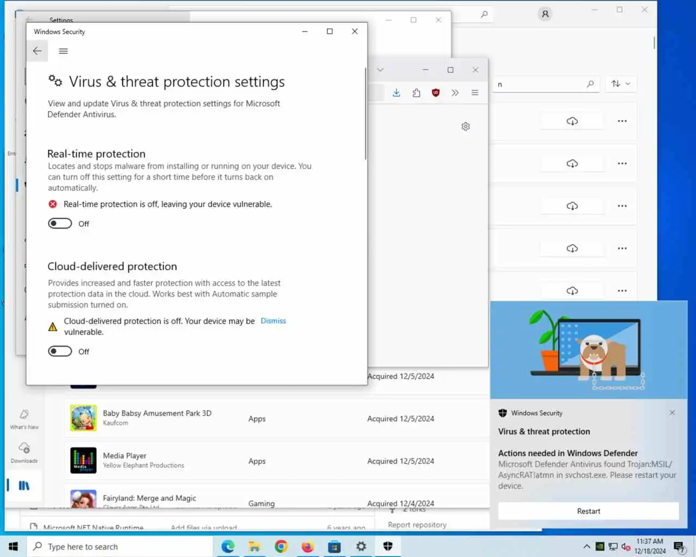Click the settings gear in browser page
Viewport: 696px width, 557px height.
point(465,126)
